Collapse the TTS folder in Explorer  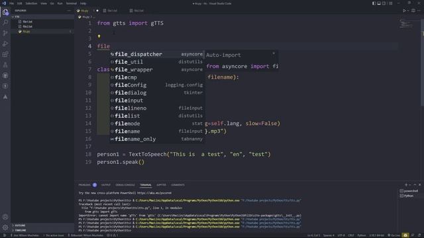[42, 17]
